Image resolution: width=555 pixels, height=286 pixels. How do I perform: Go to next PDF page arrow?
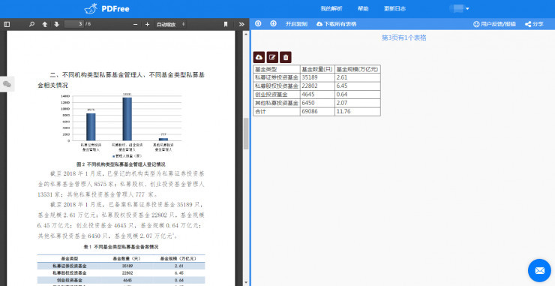coord(57,25)
